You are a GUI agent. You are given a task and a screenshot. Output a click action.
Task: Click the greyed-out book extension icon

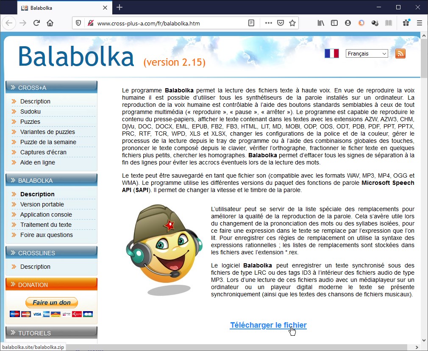(x=389, y=23)
